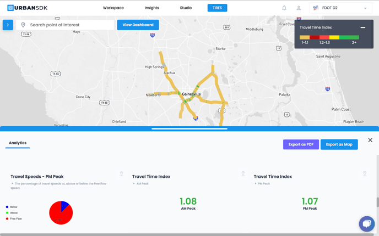The image size is (379, 236).
Task: Toggle the Free Flow legend item
Action: (x=14, y=218)
